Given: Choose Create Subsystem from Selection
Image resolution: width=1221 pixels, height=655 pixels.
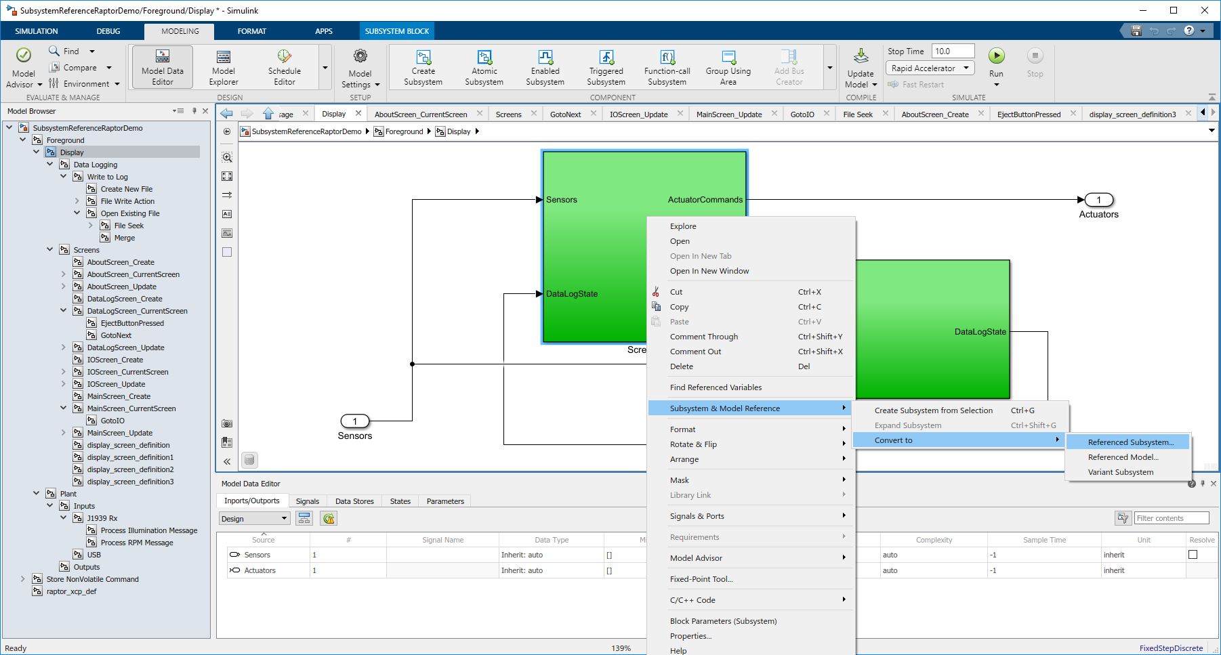Looking at the screenshot, I should point(960,410).
